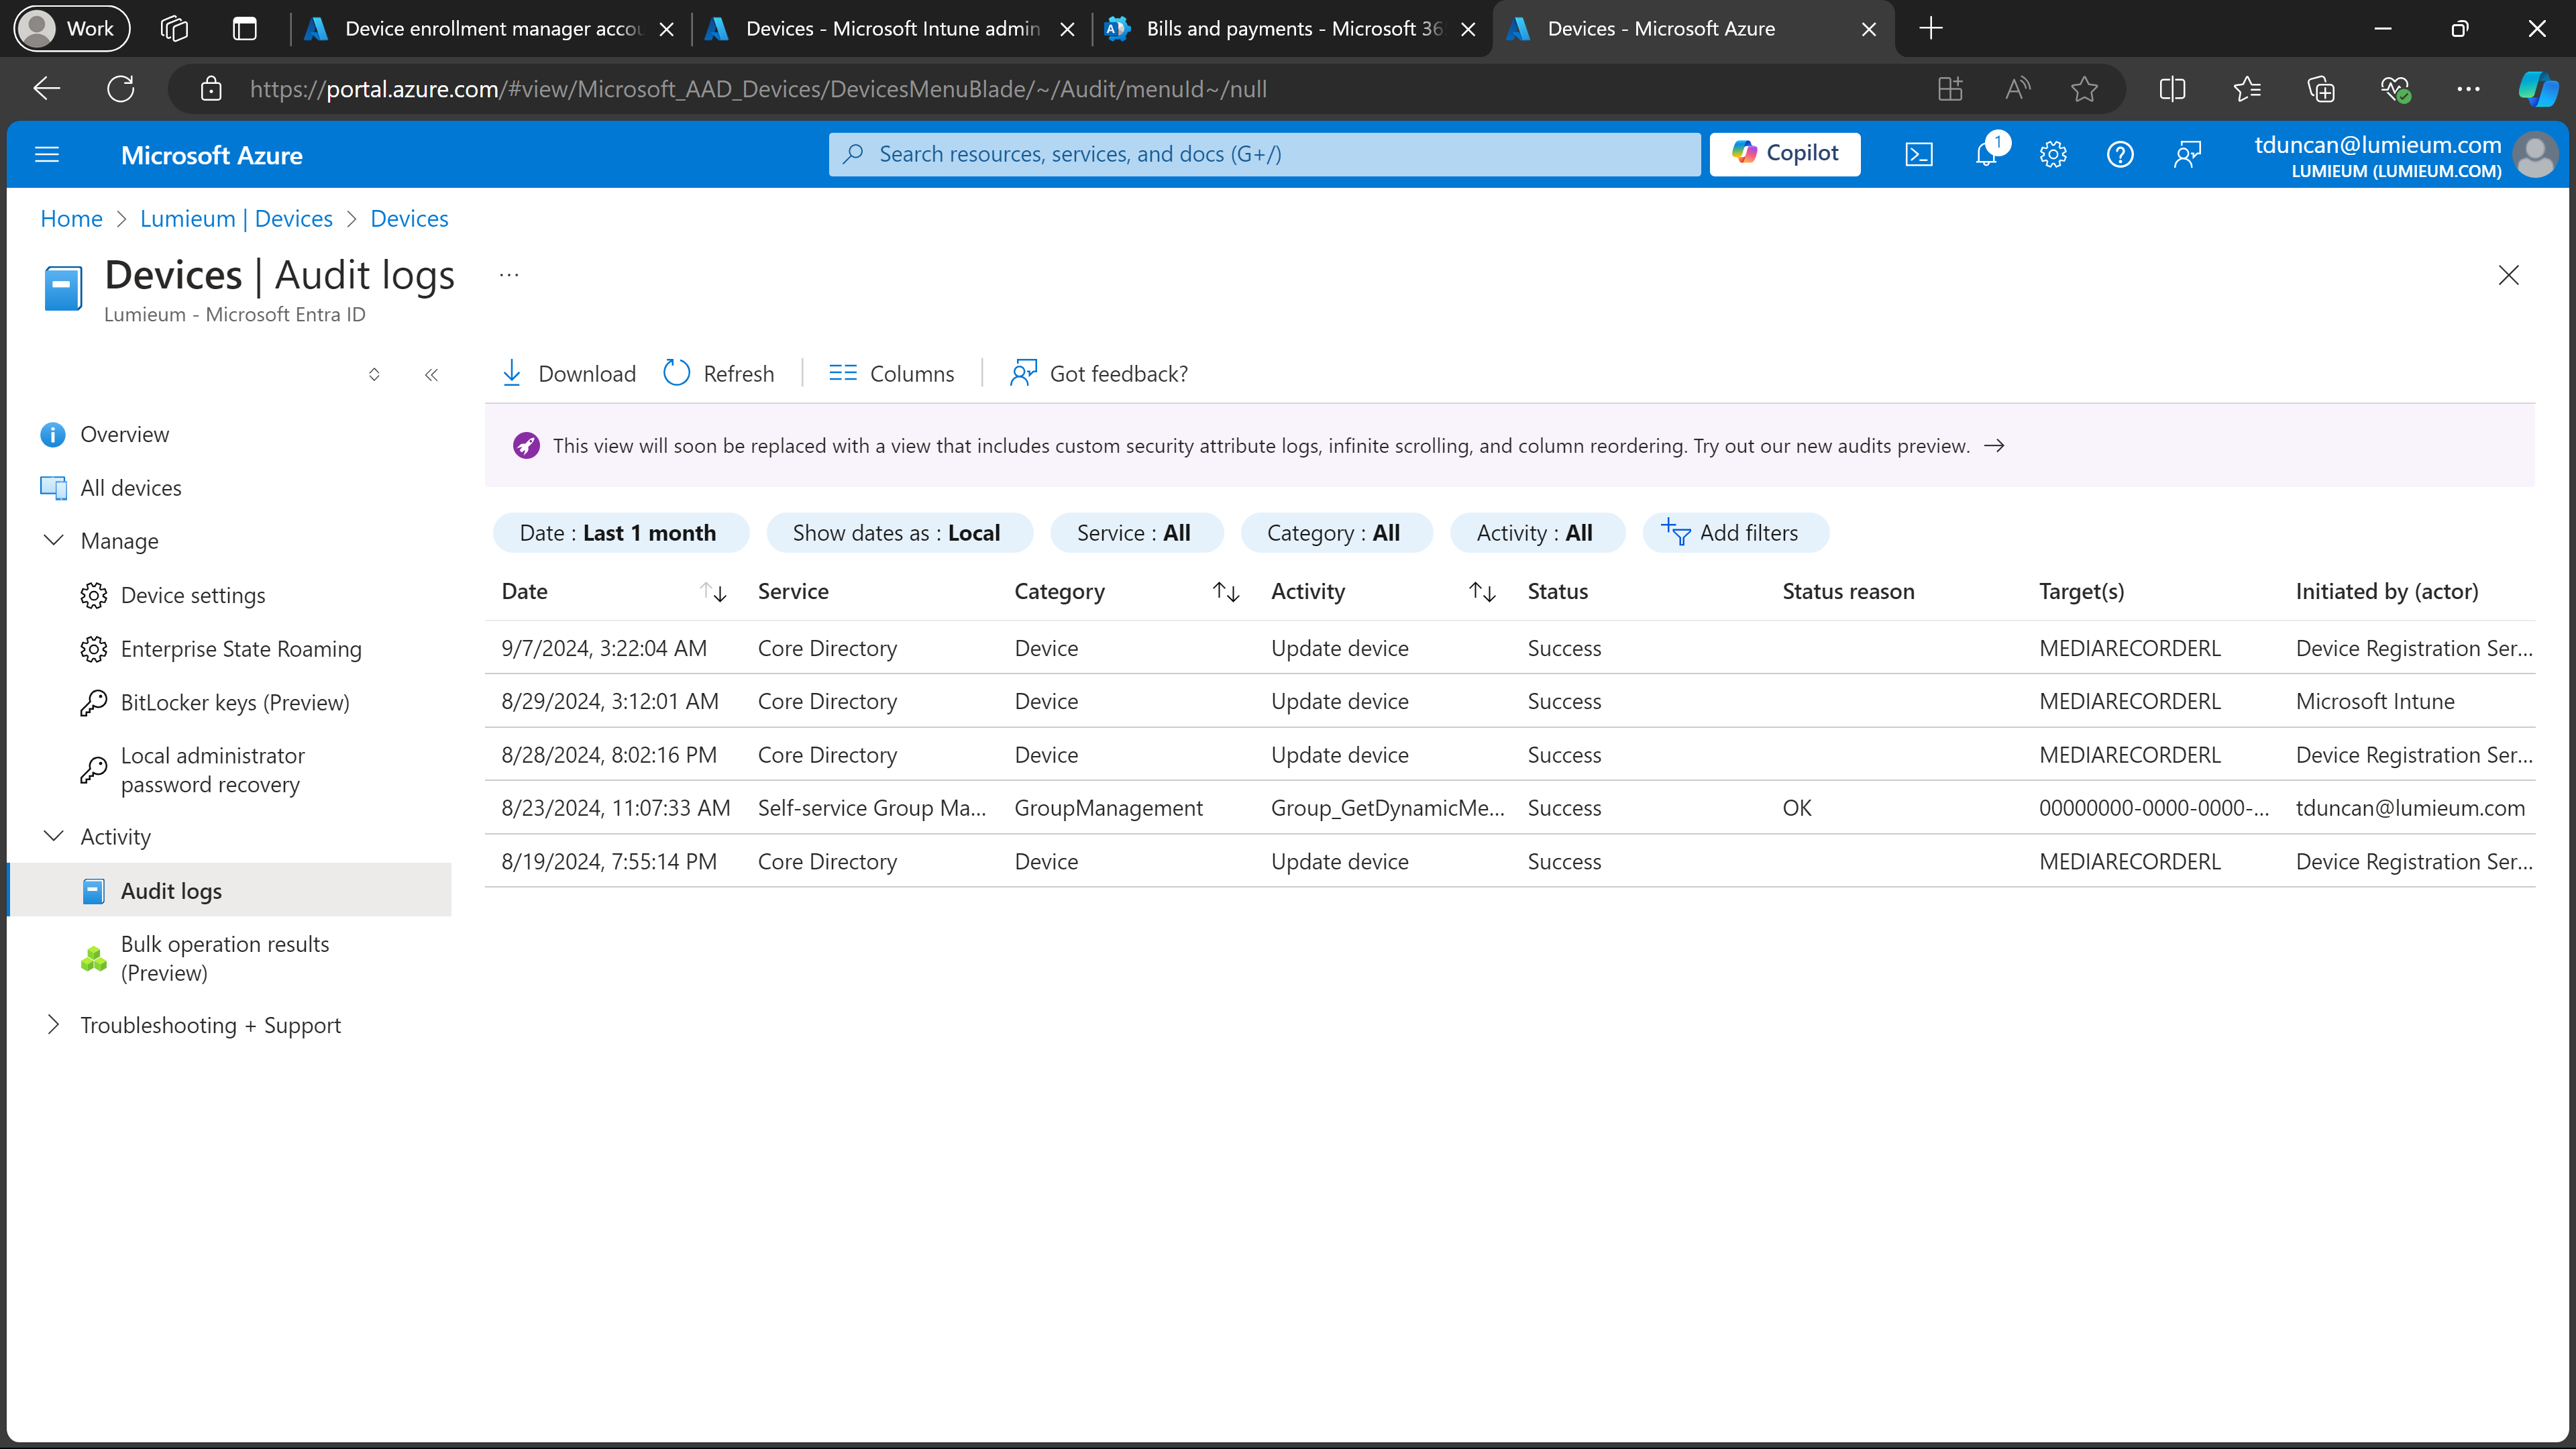The image size is (2576, 1449).
Task: Click the Copilot button
Action: tap(1785, 153)
